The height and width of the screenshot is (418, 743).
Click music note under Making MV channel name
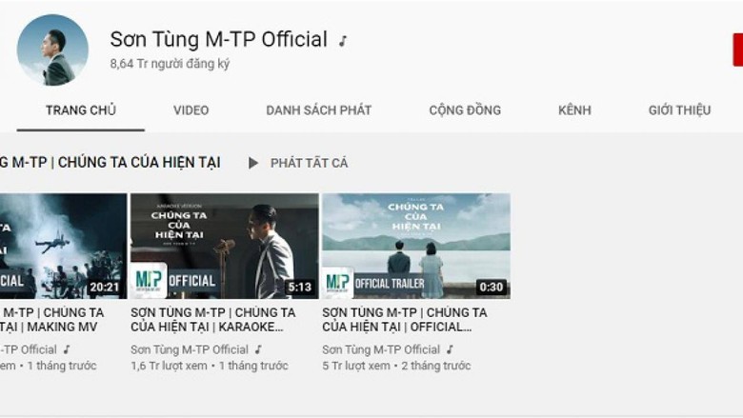click(67, 349)
